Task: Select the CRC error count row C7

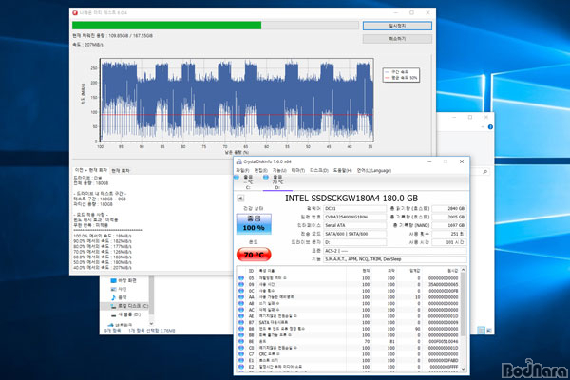Action: coord(349,354)
